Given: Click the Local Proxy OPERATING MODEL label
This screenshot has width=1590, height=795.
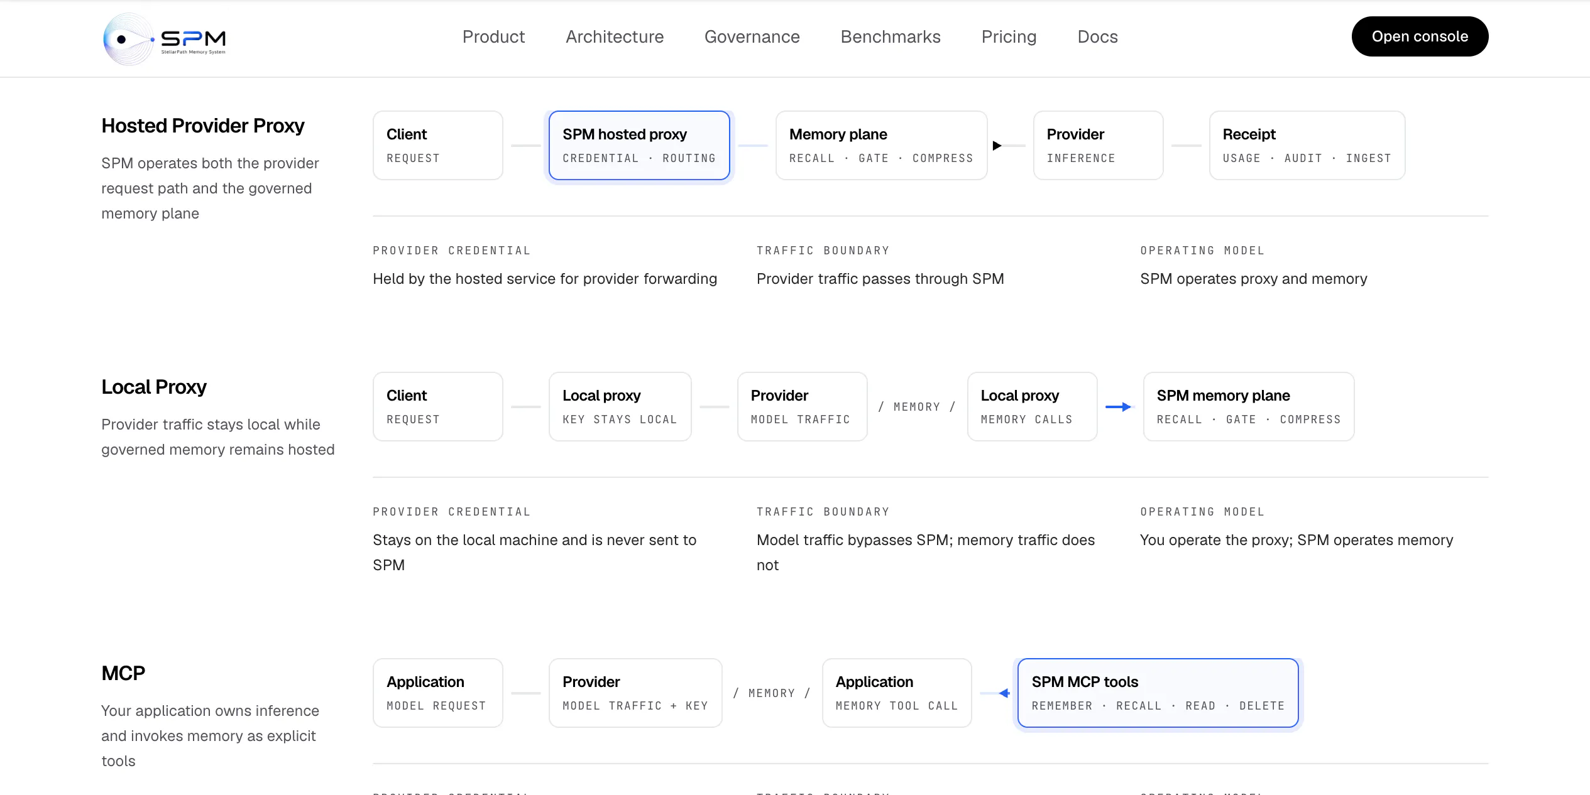Looking at the screenshot, I should pyautogui.click(x=1202, y=512).
